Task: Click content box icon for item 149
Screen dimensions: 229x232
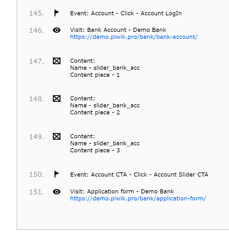Action: point(57,136)
